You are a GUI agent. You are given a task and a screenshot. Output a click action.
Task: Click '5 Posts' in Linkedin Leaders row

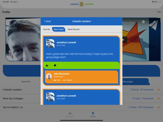pos(135,90)
